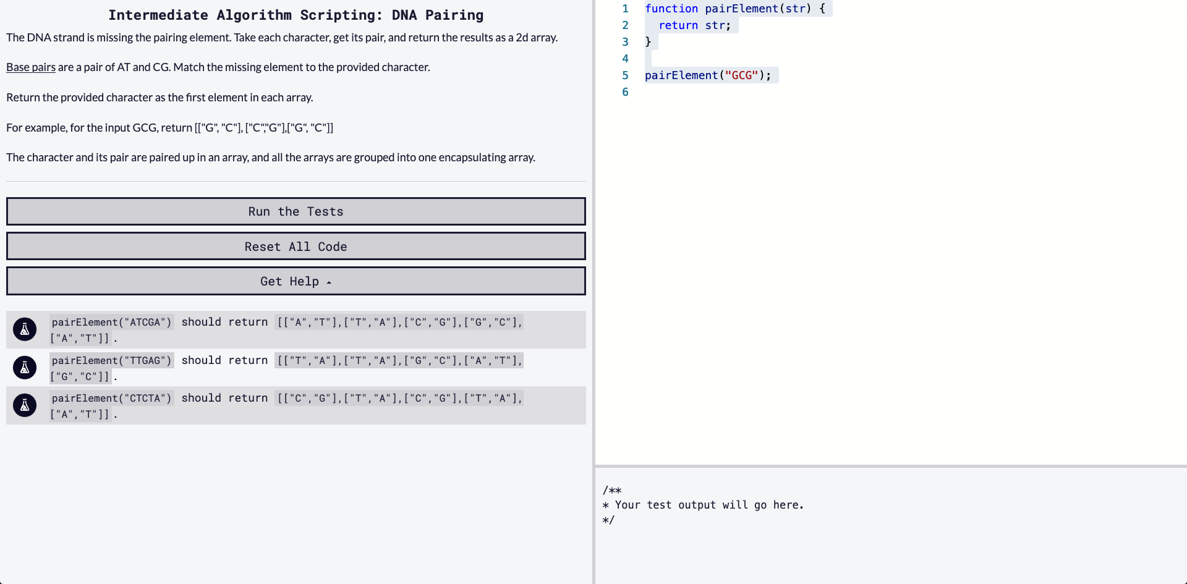Click line number 6 in editor gutter
1187x584 pixels.
tap(625, 92)
